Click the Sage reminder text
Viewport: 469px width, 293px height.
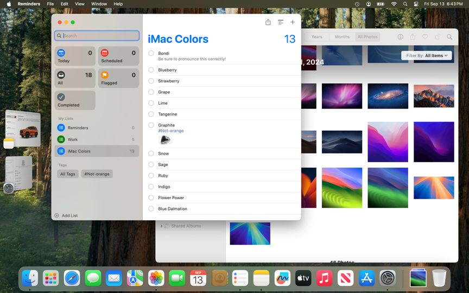click(x=163, y=164)
